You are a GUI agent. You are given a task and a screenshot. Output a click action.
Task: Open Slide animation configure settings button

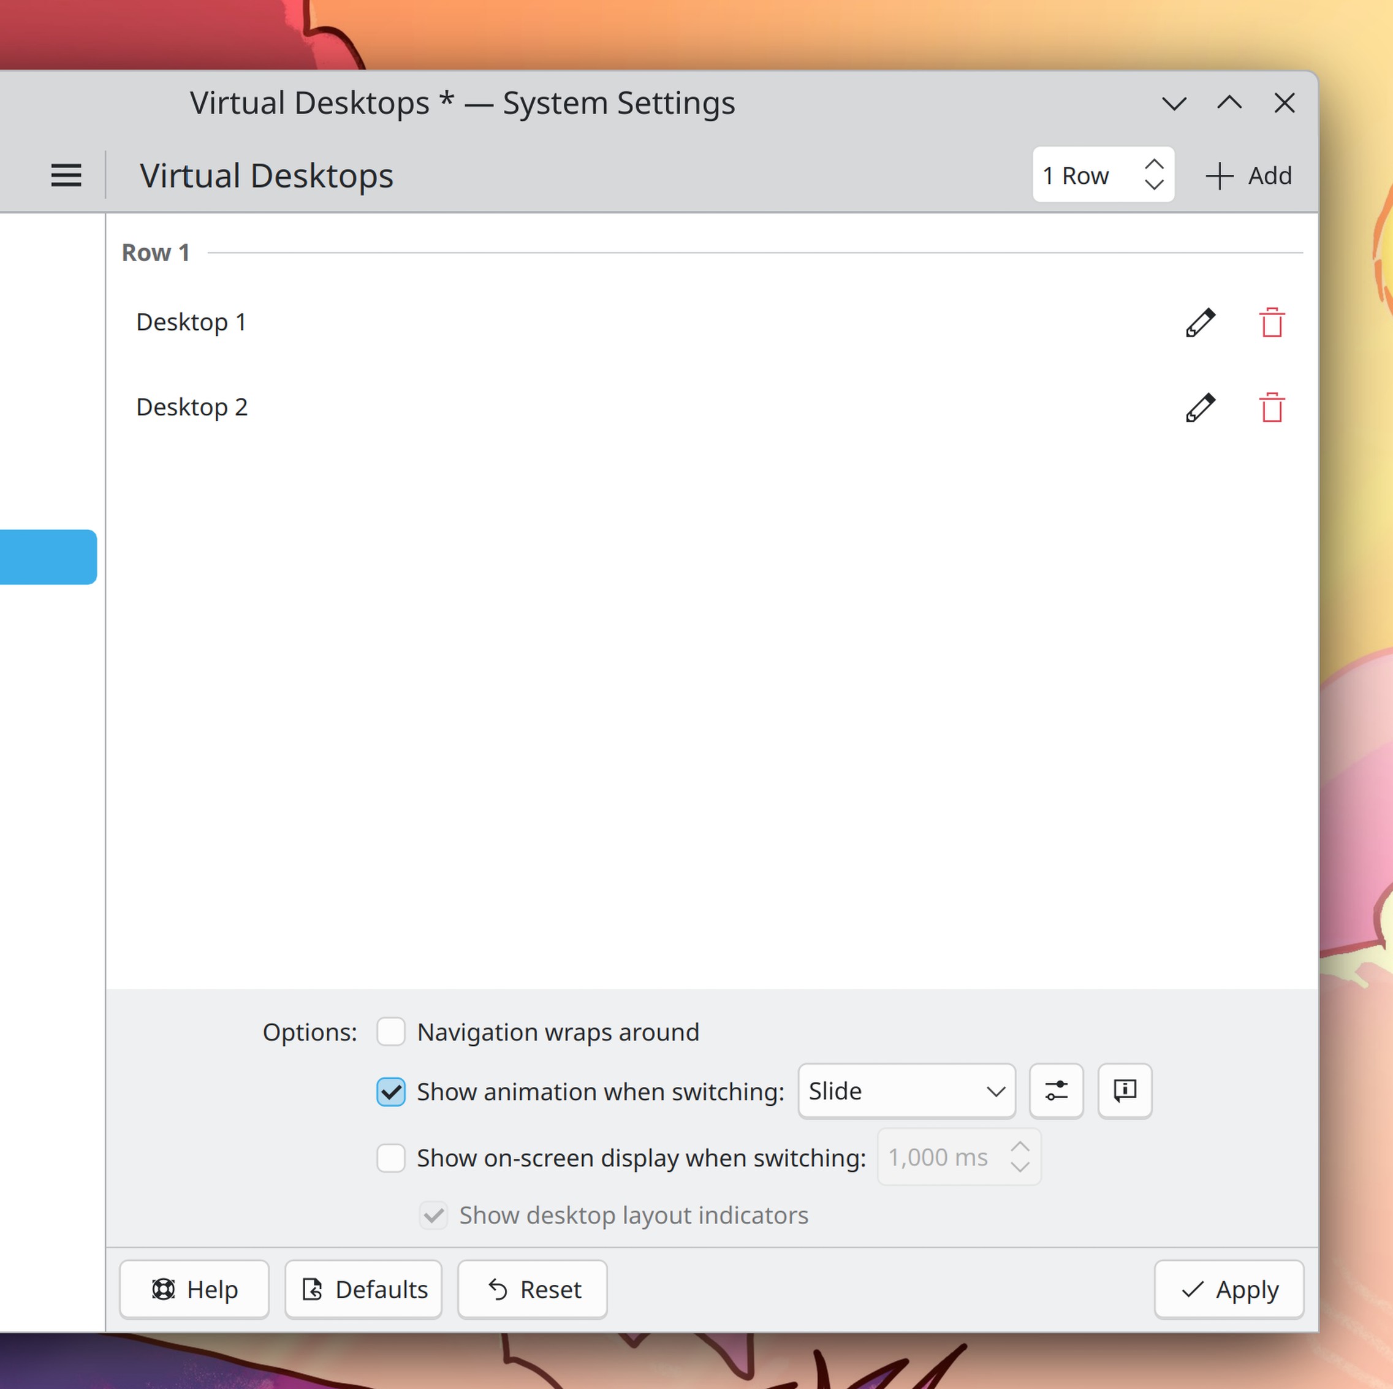pyautogui.click(x=1055, y=1090)
